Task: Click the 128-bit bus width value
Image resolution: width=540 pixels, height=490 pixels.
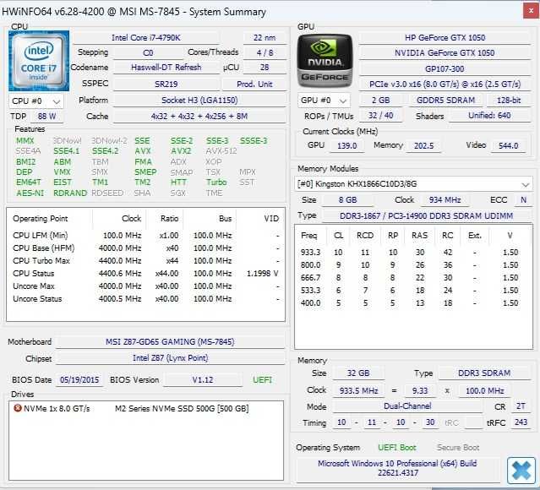Action: click(x=509, y=101)
